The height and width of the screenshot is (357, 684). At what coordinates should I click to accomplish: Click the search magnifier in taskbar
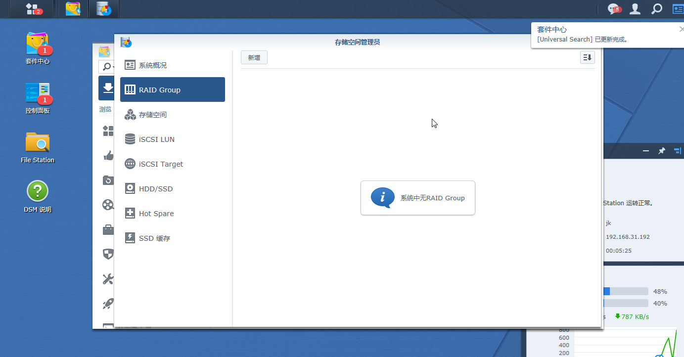(656, 9)
